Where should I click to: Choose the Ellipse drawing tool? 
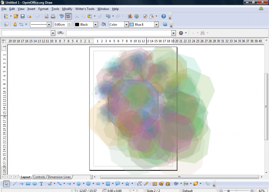(x=35, y=184)
